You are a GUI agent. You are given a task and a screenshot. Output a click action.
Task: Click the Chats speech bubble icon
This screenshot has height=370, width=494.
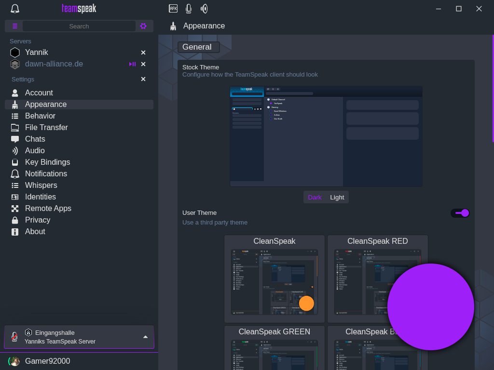tap(15, 139)
